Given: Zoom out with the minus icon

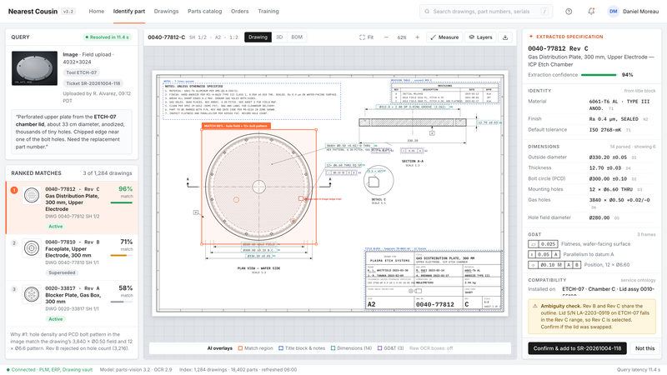Looking at the screenshot, I should [x=386, y=37].
